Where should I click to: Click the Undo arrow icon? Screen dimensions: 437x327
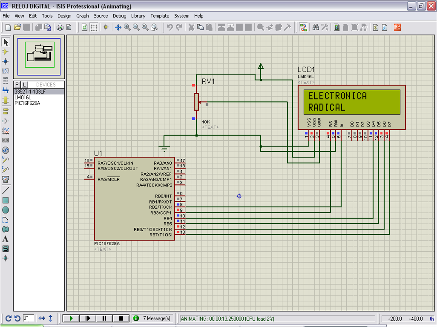[x=170, y=27]
